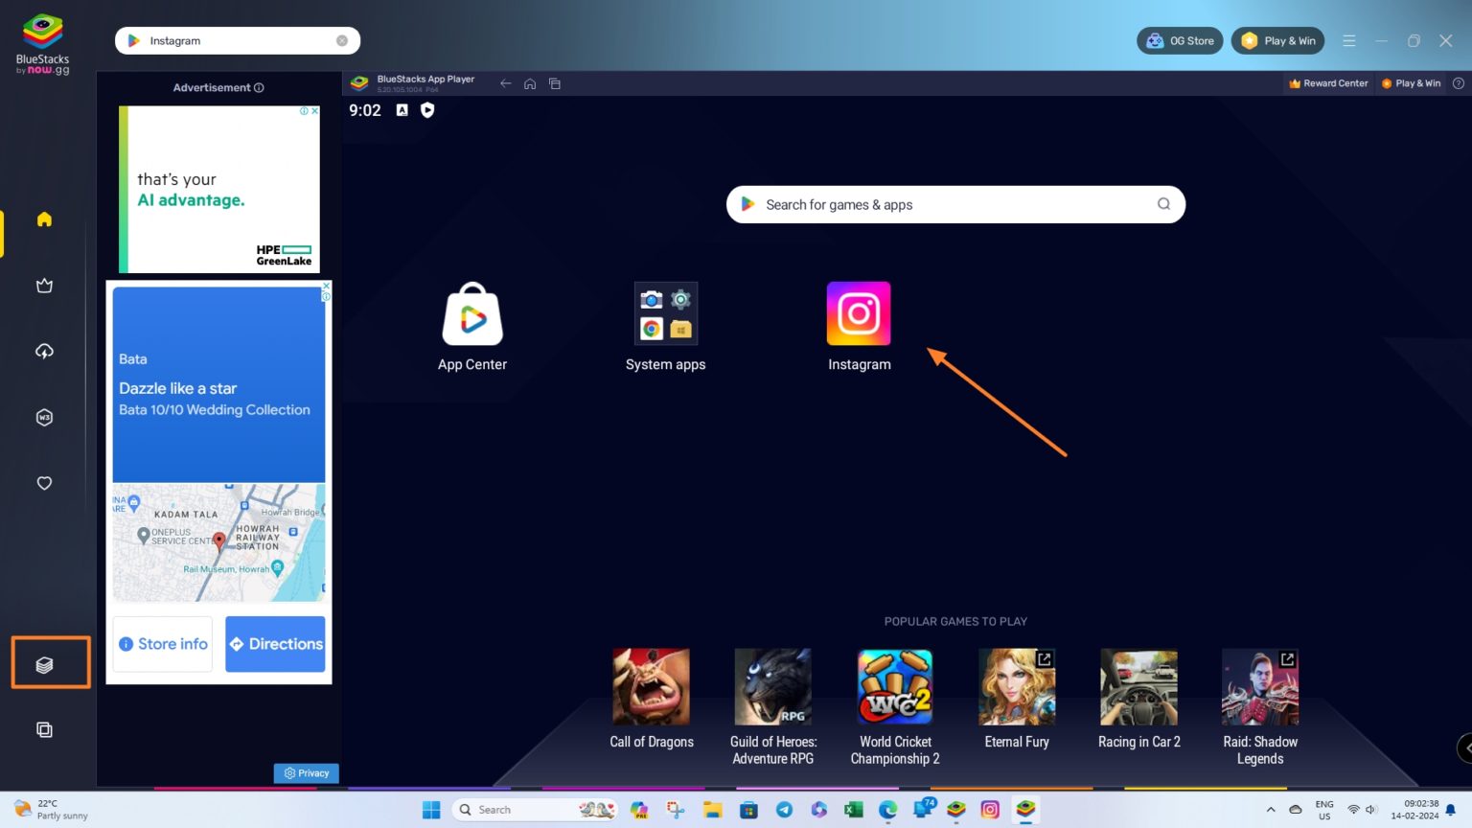The width and height of the screenshot is (1472, 828).
Task: Switch to the Play & Win section
Action: [x=1412, y=83]
